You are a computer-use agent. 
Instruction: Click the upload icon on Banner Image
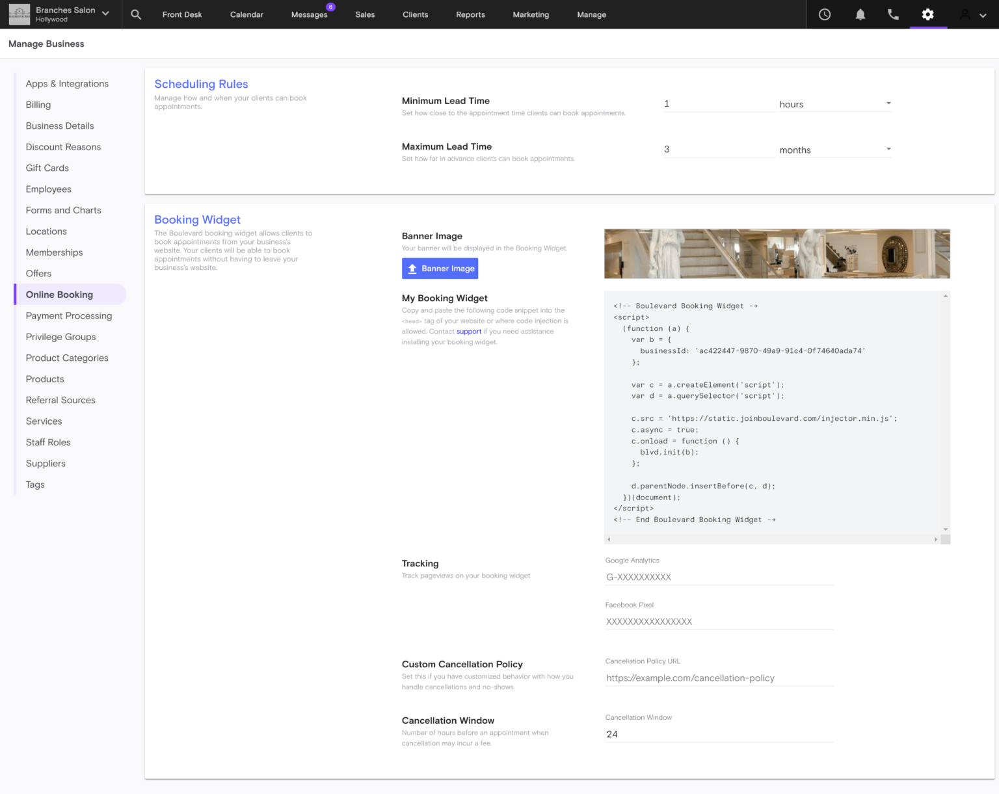point(412,268)
